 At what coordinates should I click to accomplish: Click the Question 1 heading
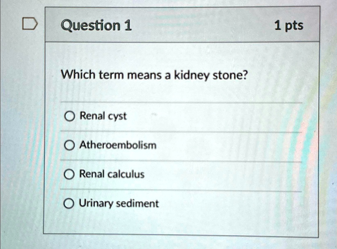tap(96, 25)
